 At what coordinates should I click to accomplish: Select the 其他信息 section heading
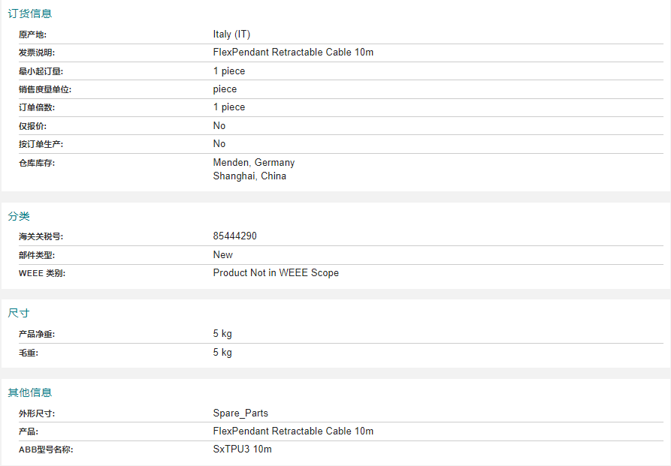29,392
